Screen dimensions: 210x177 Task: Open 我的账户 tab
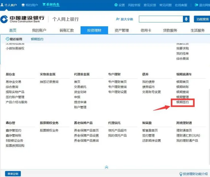tap(39, 31)
